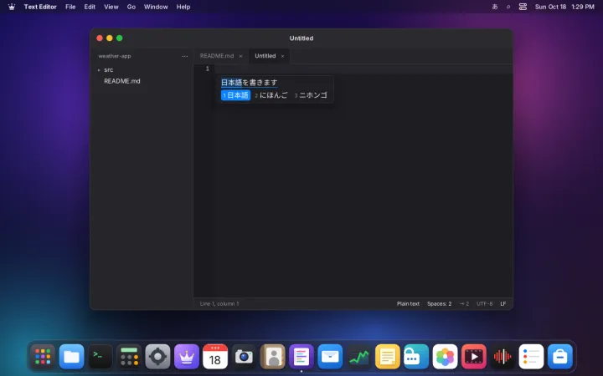Open the Edit menu
The height and width of the screenshot is (376, 603).
[90, 7]
